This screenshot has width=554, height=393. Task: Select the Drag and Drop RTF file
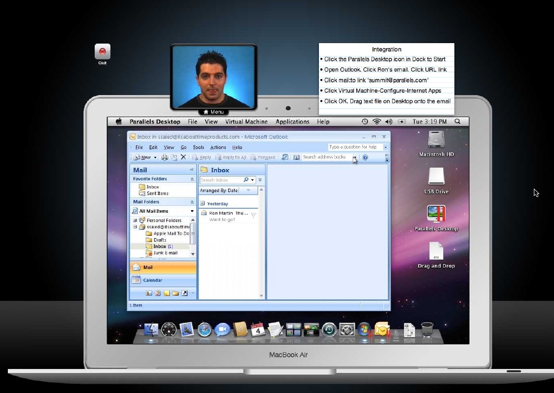point(436,255)
